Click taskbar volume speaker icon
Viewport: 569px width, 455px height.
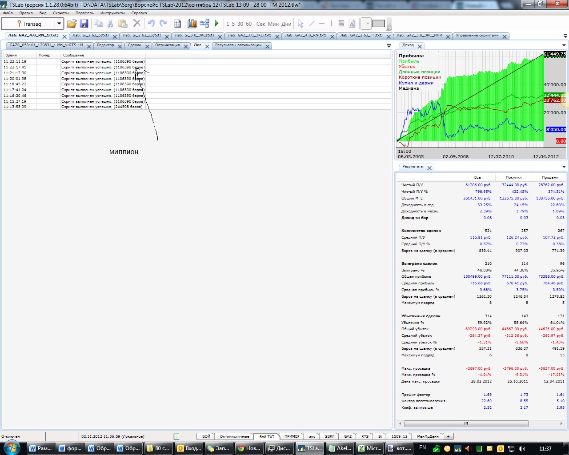click(521, 449)
